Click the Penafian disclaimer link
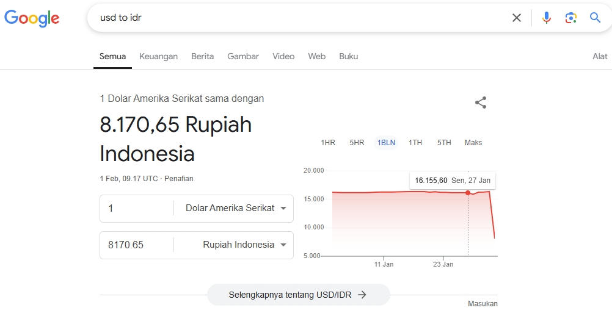Image resolution: width=612 pixels, height=327 pixels. tap(179, 179)
